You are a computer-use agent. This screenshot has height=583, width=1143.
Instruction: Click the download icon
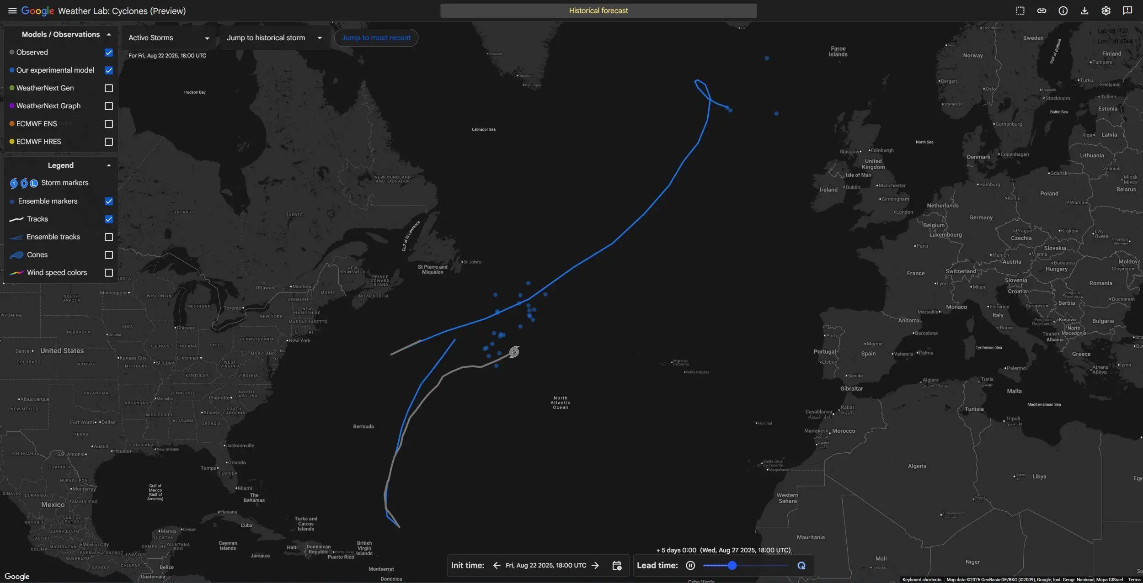tap(1084, 11)
